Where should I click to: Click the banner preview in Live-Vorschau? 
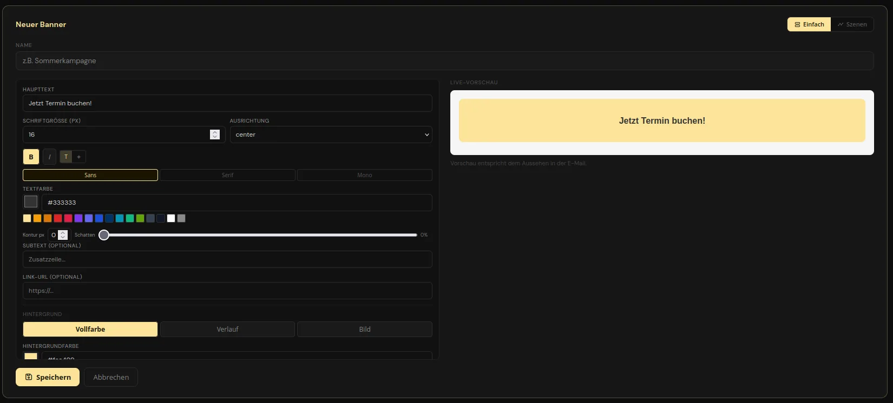(662, 120)
